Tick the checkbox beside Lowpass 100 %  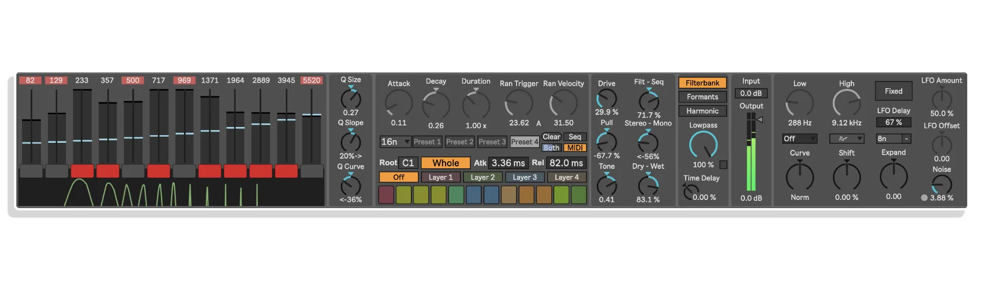point(723,164)
